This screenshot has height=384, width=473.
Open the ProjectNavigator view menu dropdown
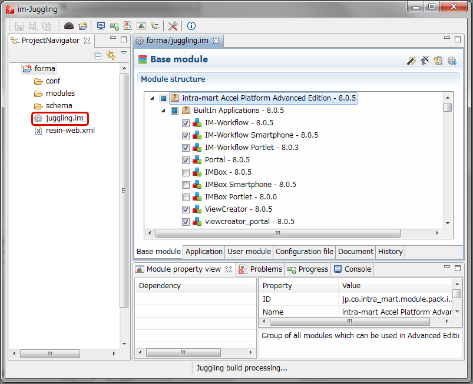pyautogui.click(x=124, y=53)
